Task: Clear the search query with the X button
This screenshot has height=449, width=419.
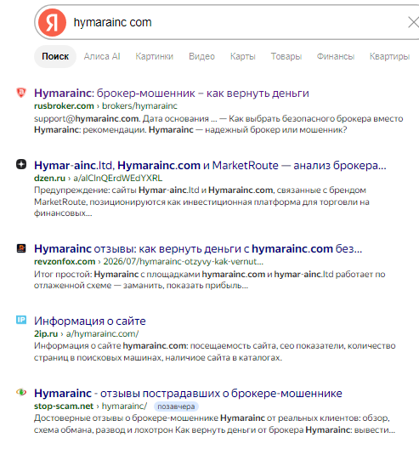Action: pos(413,22)
